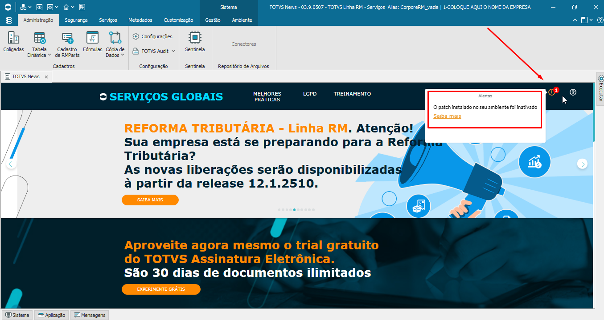Open the Executar side panel

click(x=600, y=89)
